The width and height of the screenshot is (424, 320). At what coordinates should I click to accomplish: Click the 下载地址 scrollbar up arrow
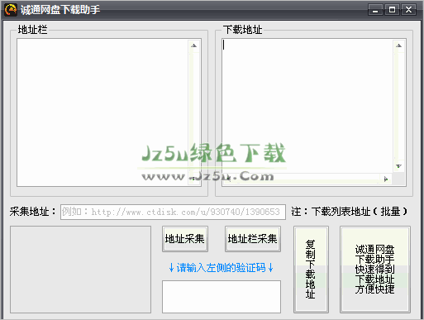(x=398, y=45)
